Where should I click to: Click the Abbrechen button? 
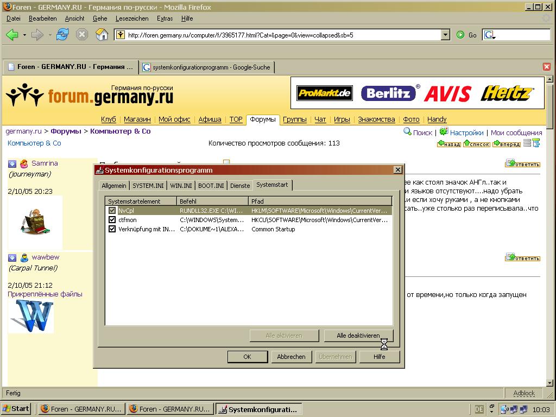291,357
